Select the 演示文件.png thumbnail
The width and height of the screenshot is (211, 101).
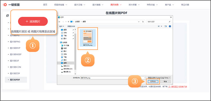tap(87, 38)
